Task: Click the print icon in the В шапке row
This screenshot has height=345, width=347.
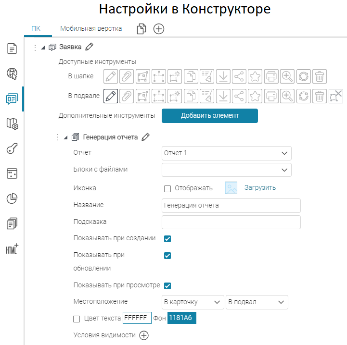Action: point(271,76)
